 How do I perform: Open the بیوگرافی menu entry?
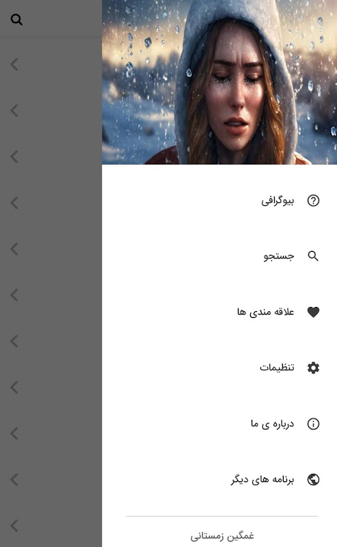219,200
